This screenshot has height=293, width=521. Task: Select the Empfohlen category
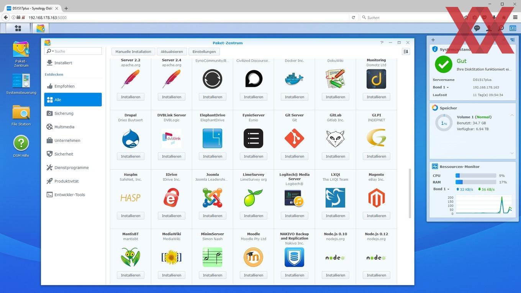73,86
